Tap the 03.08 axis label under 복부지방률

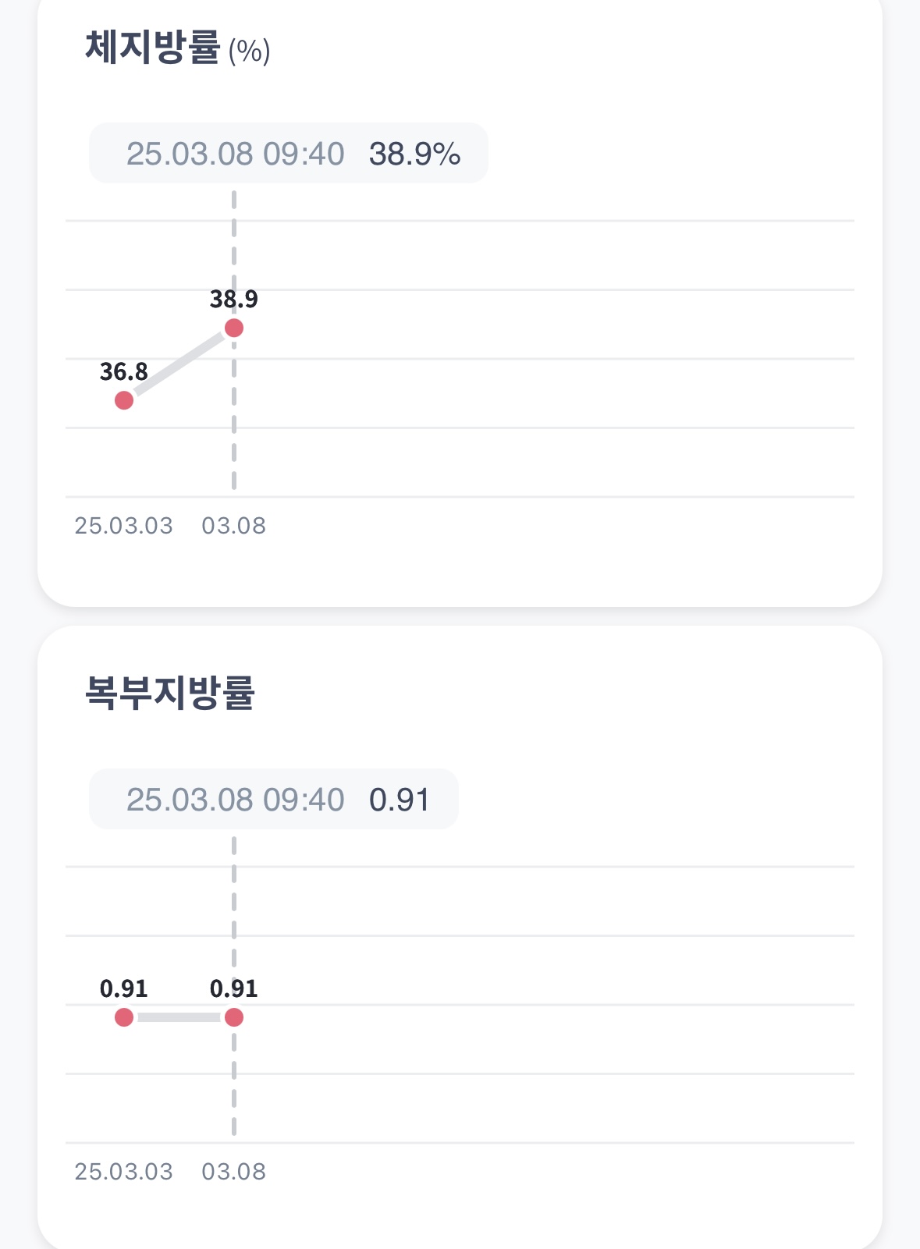tap(233, 1172)
